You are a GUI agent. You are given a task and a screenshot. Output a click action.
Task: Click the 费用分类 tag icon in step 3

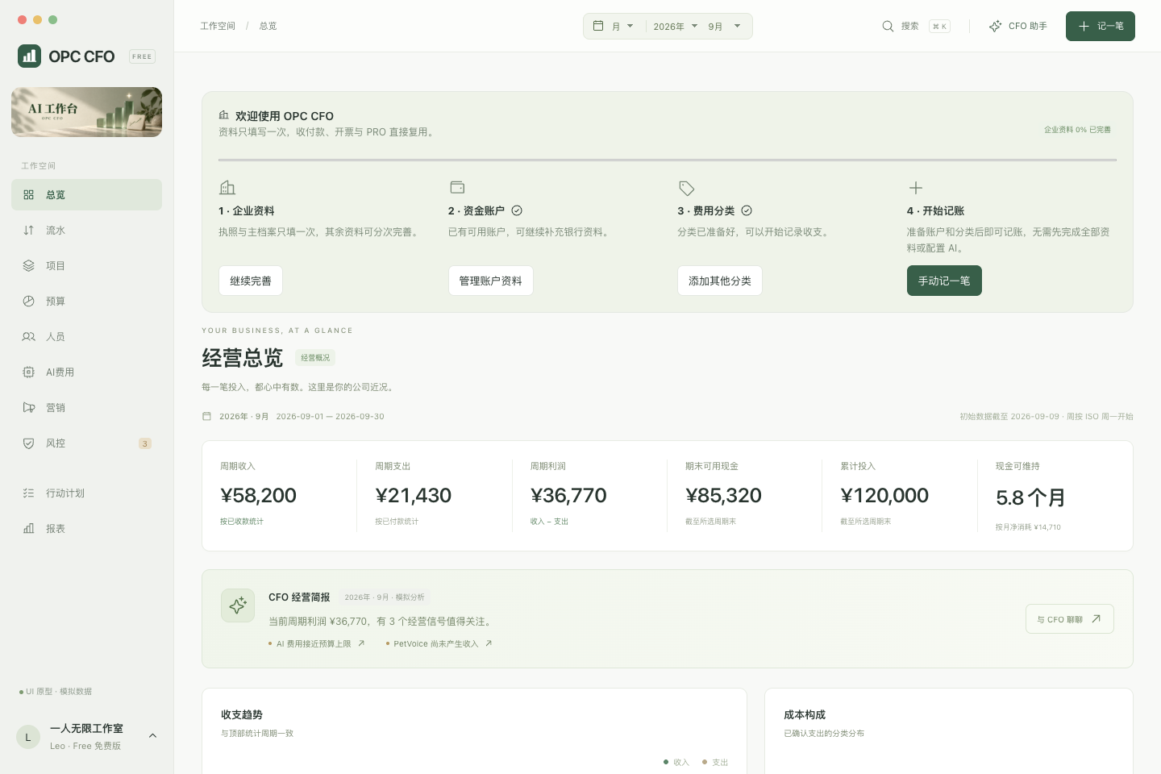tap(686, 188)
